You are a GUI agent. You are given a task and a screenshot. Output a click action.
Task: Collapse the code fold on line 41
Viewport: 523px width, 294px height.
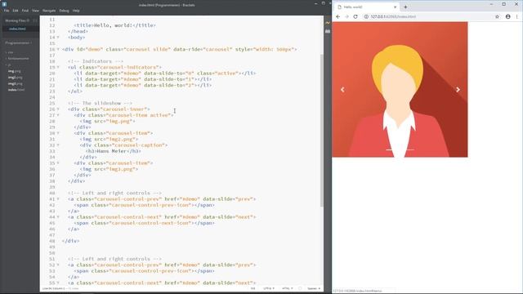[x=58, y=199]
